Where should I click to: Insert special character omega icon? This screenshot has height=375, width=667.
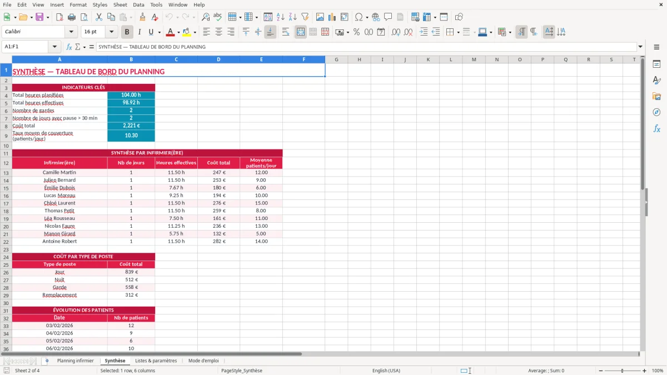(359, 17)
